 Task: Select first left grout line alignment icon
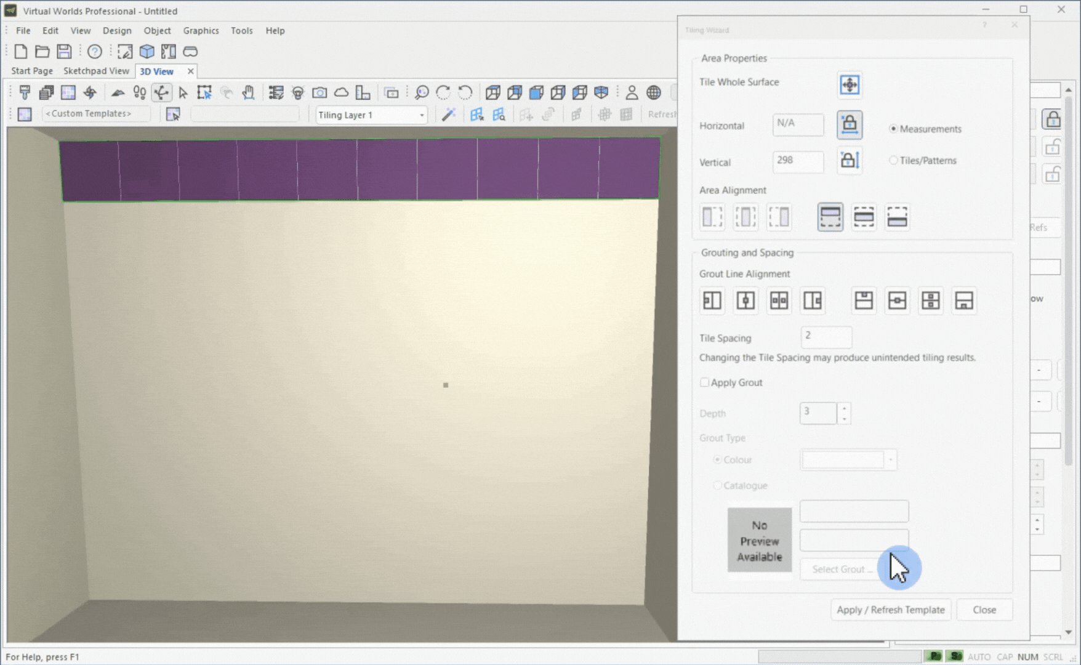pyautogui.click(x=712, y=300)
